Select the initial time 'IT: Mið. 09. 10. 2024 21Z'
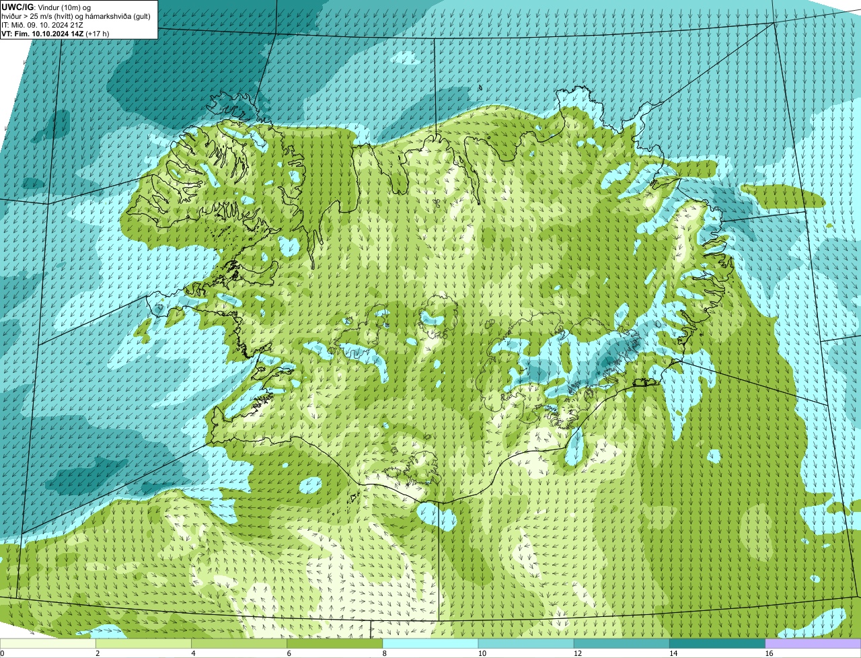The image size is (861, 658). coord(42,24)
